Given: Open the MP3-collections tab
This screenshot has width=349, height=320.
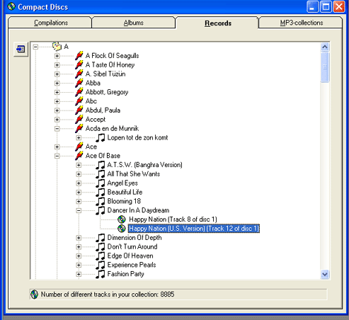Looking at the screenshot, I should pos(301,23).
